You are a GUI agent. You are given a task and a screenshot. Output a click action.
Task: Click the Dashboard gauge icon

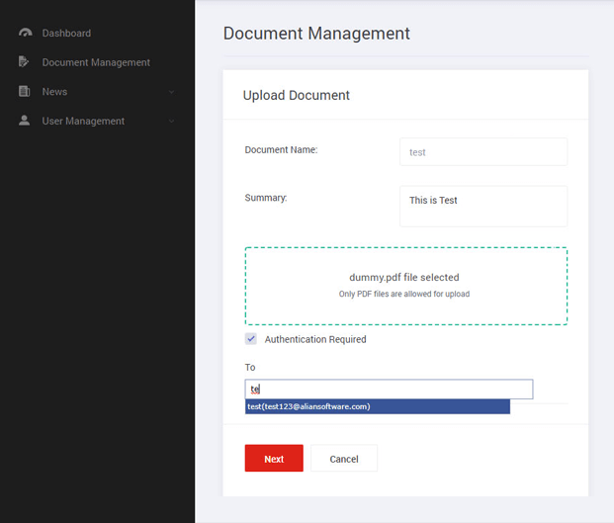click(25, 33)
